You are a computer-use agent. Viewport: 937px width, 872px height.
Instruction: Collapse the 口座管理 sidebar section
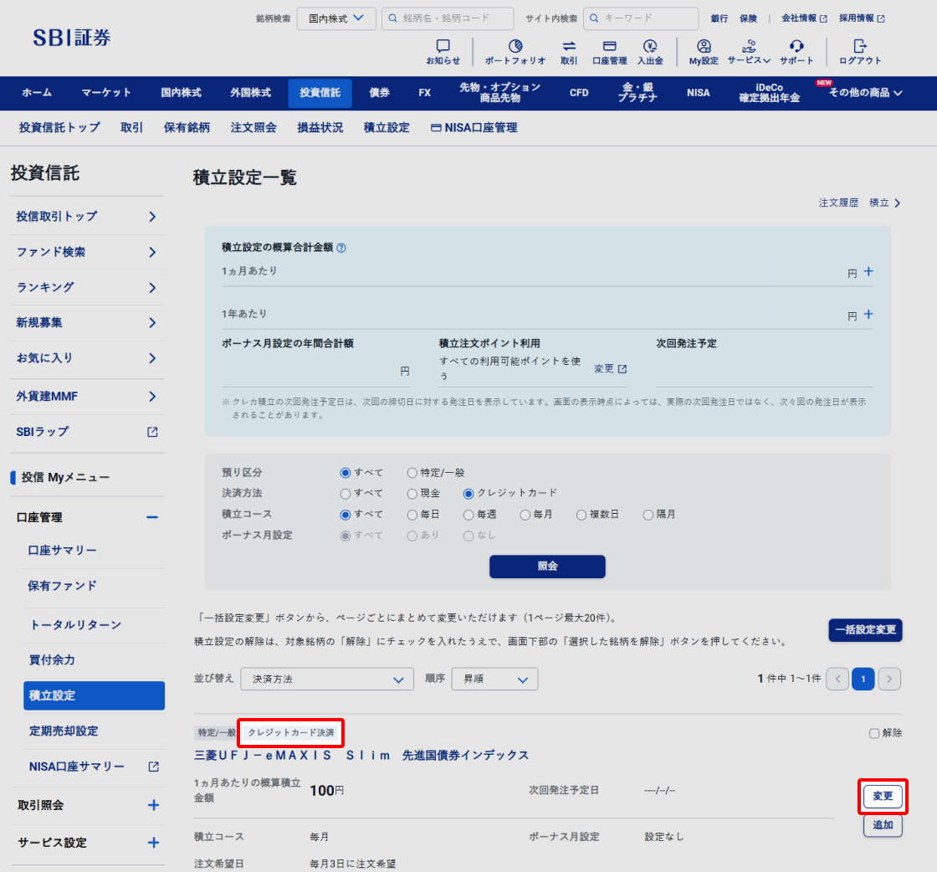[x=152, y=517]
